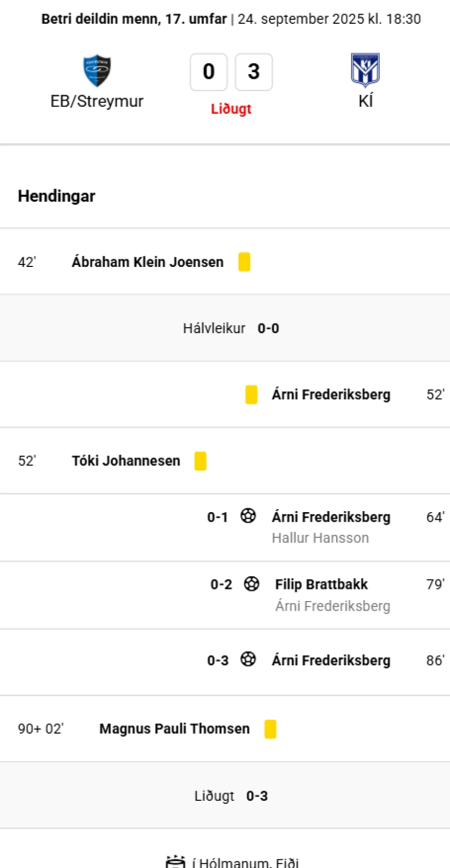The width and height of the screenshot is (450, 868).
Task: Click yellow card icon beside Ábraham Klein Joensen
Action: (x=244, y=262)
